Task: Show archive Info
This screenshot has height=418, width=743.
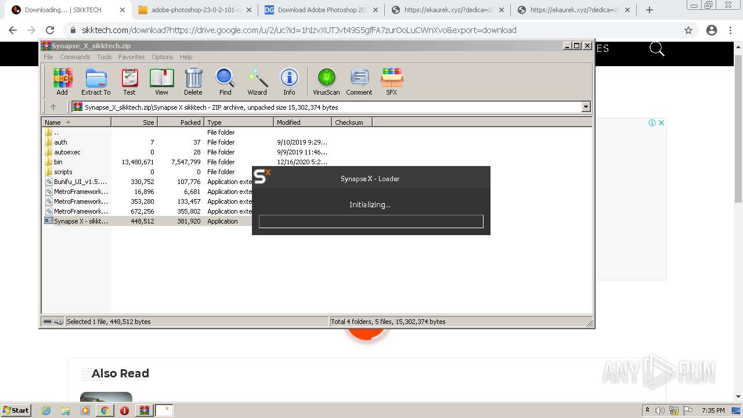Action: click(289, 81)
